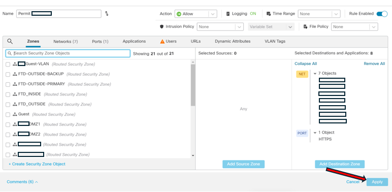Viewport: 392px width, 192px height.
Task: Click zone icon beside FTD_OUTSIDE
Action: (15, 104)
